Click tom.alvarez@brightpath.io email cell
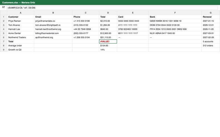Image resolution: width=220 pixels, height=137 pixels. click(53, 25)
